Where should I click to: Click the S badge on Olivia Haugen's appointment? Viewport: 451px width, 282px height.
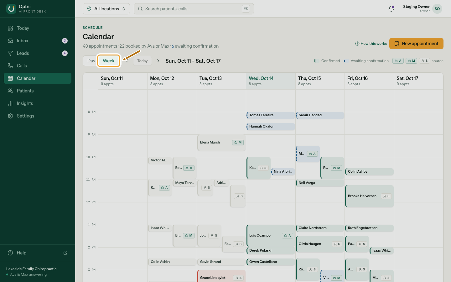point(337,244)
